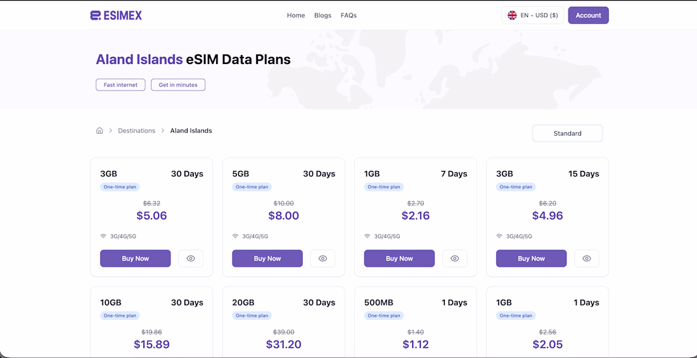Click the Fast internet tag
Image resolution: width=697 pixels, height=358 pixels.
120,85
